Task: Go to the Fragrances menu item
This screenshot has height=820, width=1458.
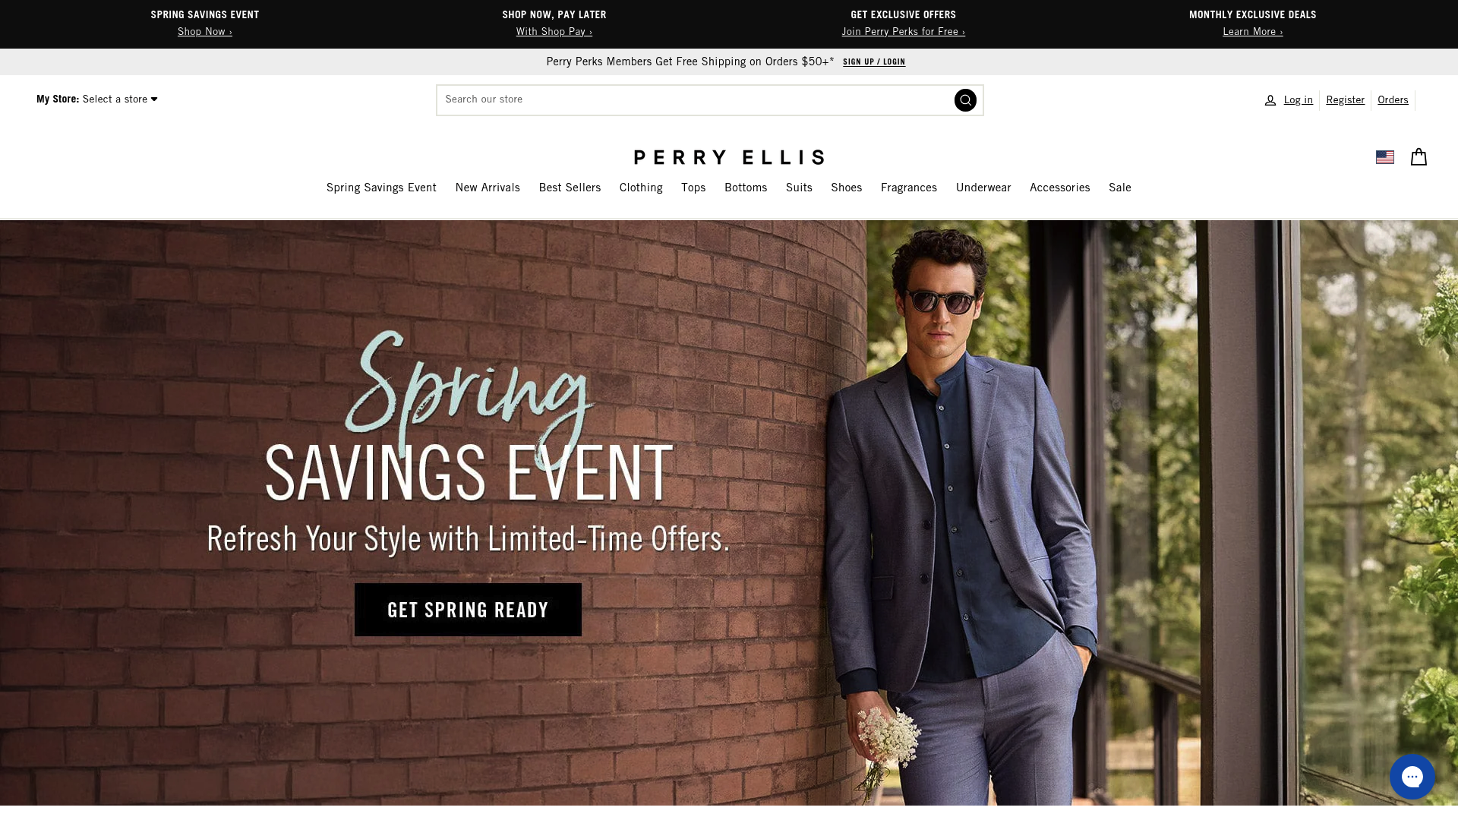Action: click(x=909, y=188)
